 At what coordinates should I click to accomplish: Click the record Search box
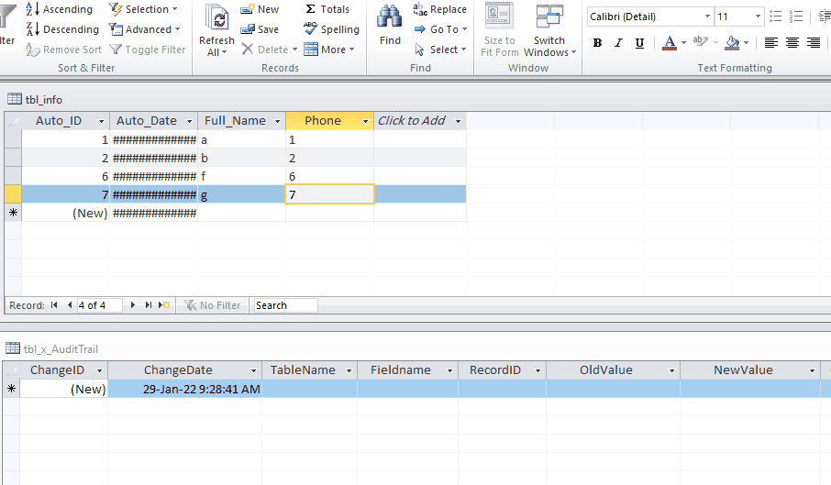pyautogui.click(x=285, y=305)
